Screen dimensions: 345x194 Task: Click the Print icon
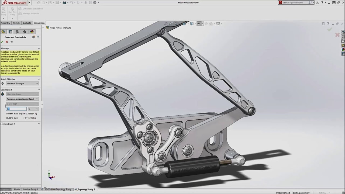coord(64,3)
